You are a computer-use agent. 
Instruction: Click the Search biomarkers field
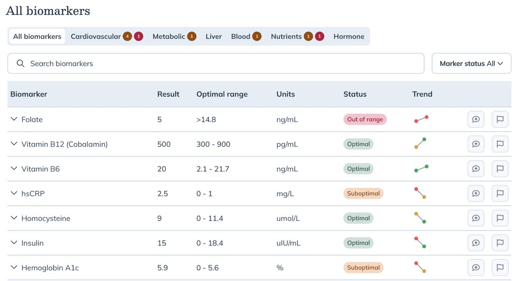click(216, 63)
